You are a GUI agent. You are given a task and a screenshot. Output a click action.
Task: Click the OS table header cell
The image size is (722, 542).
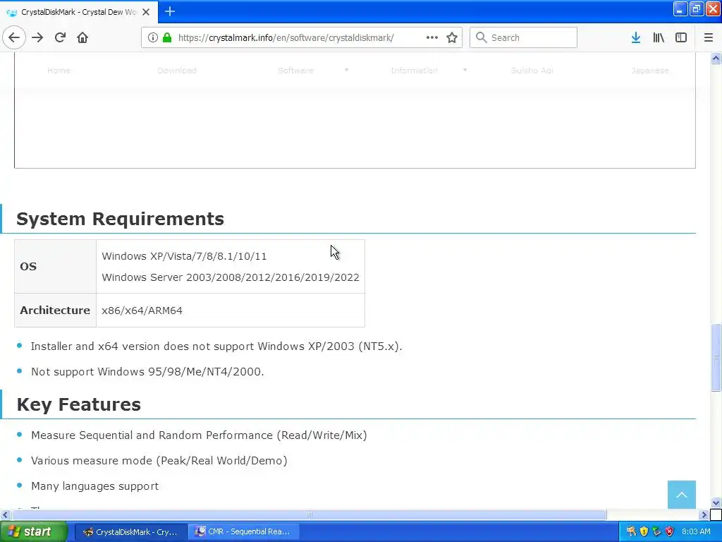[55, 266]
